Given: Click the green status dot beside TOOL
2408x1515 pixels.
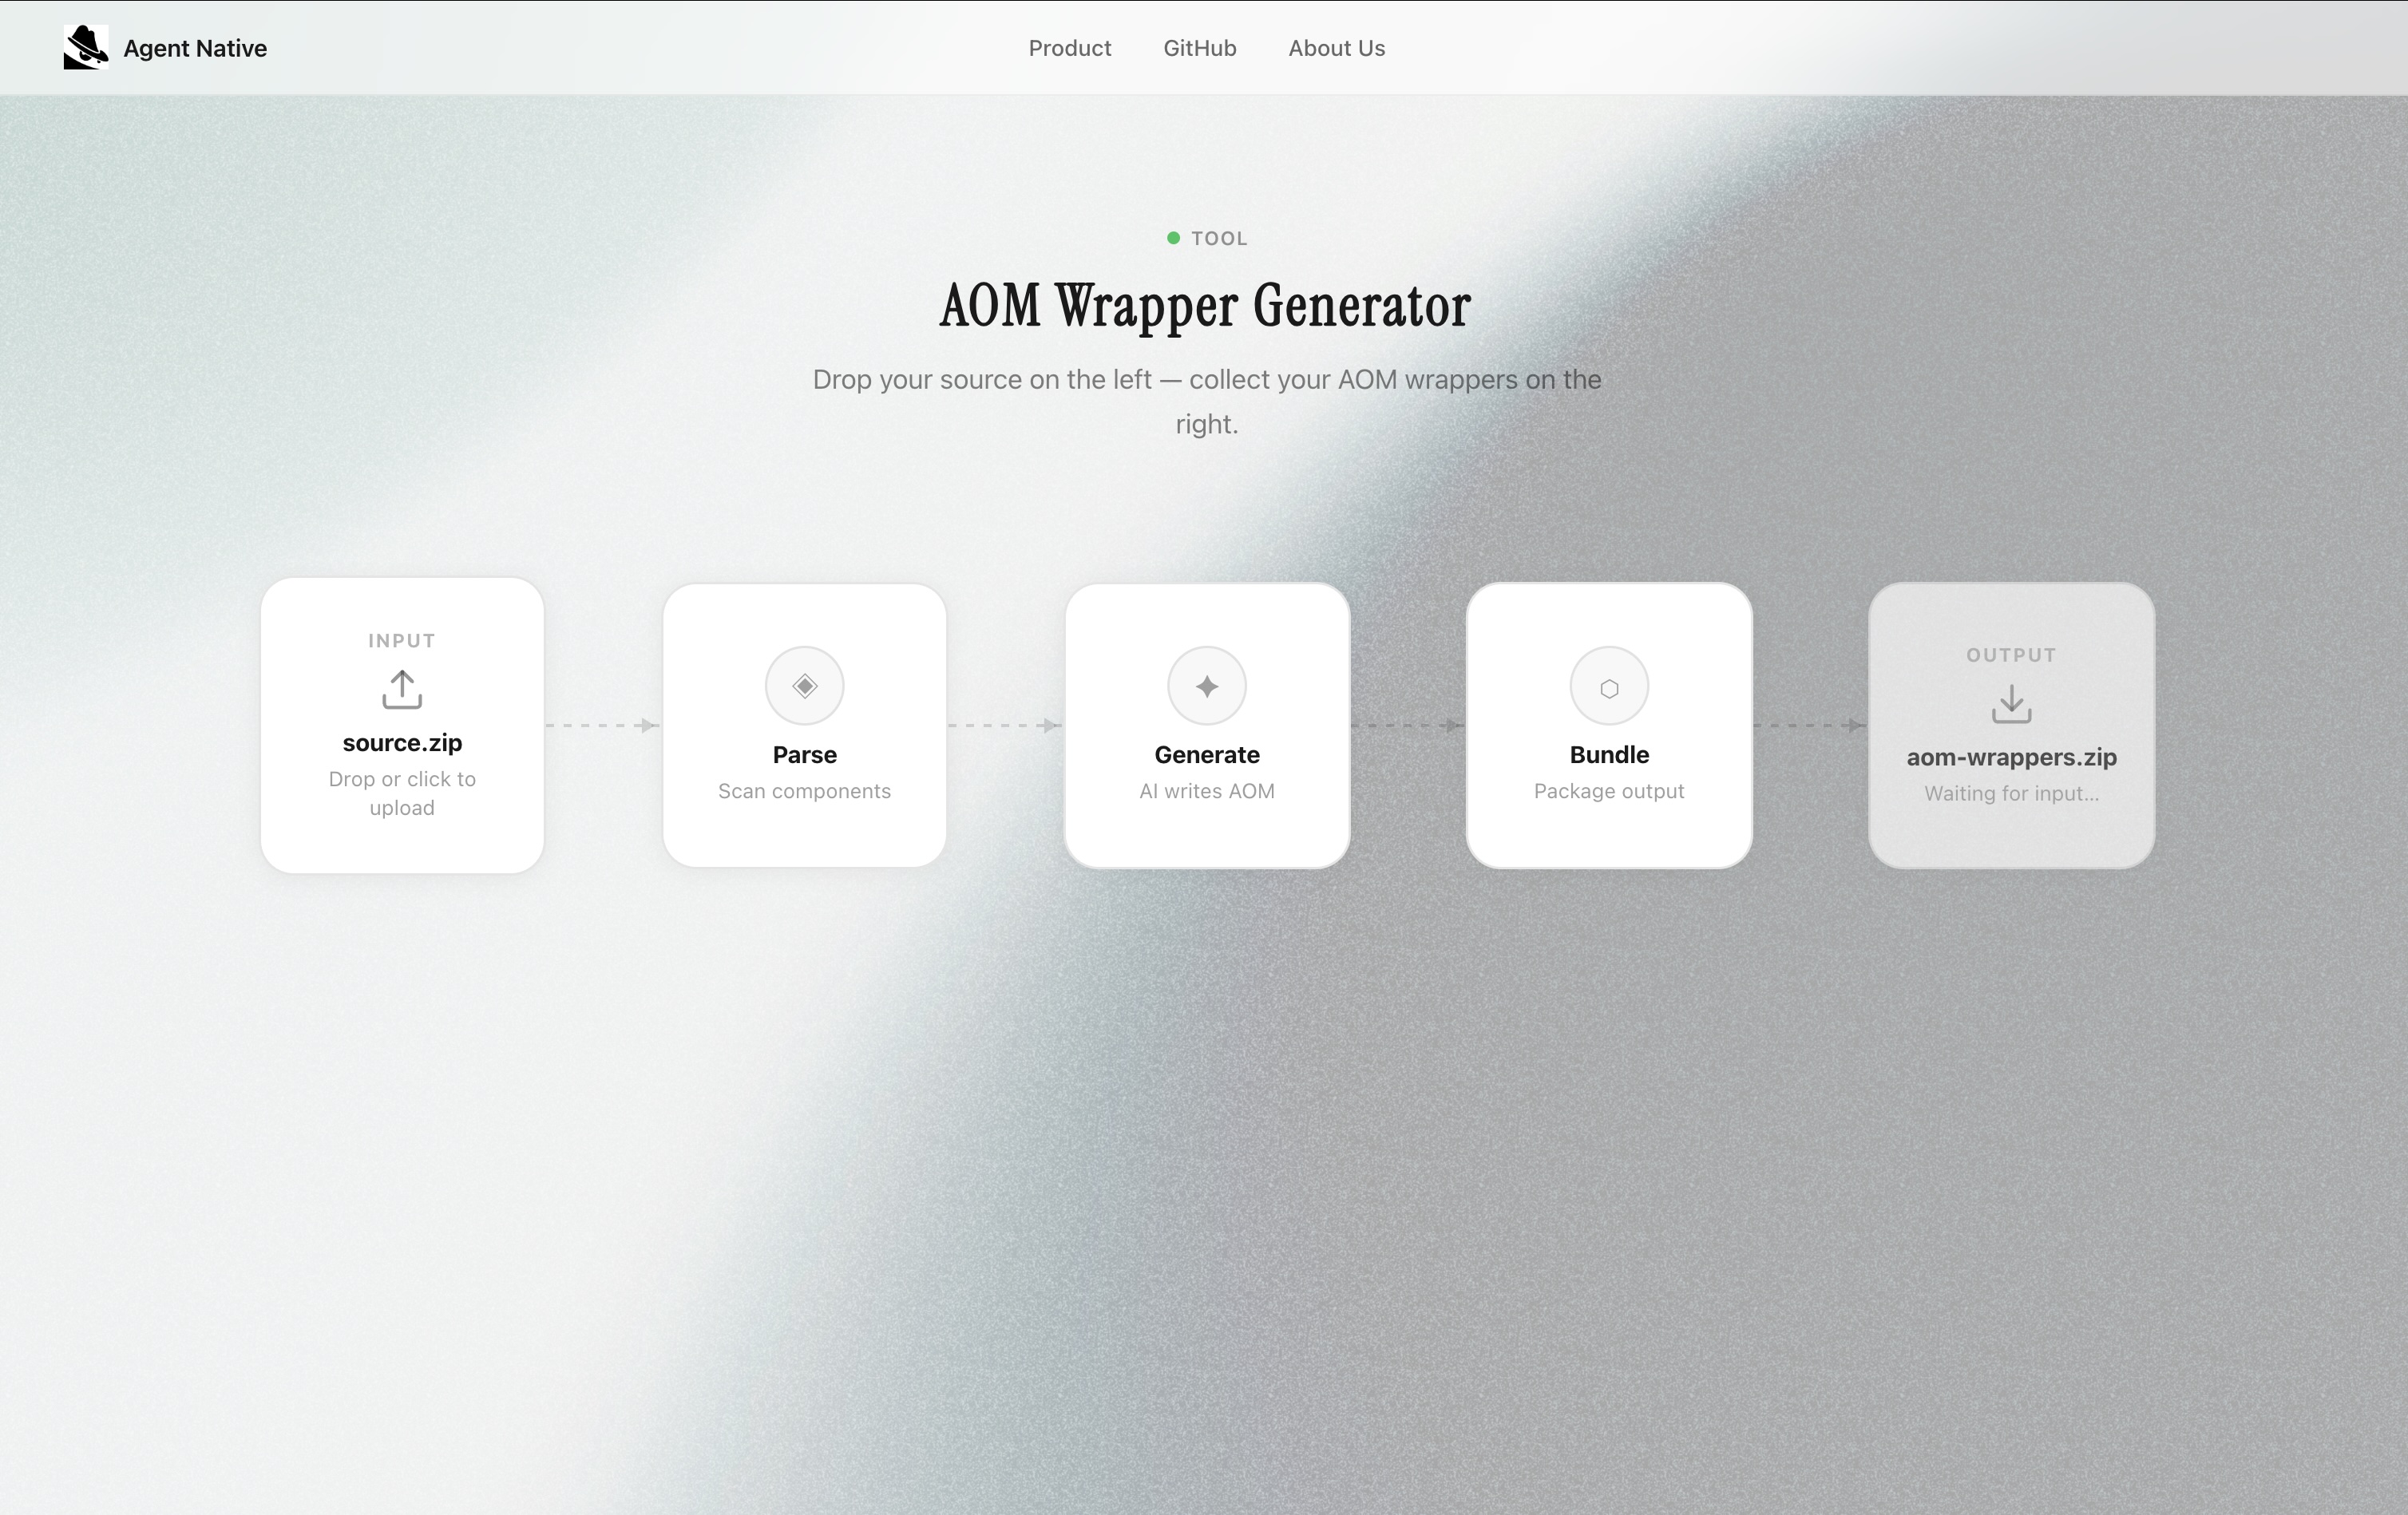Looking at the screenshot, I should tap(1173, 238).
